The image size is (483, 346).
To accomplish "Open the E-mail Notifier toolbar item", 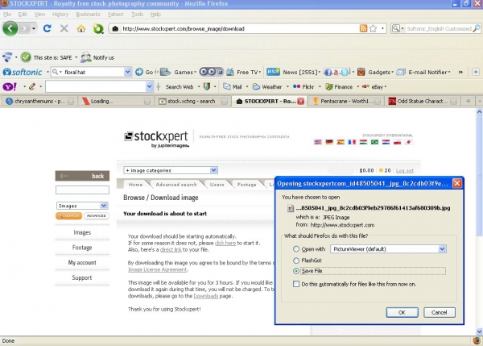I will click(423, 72).
